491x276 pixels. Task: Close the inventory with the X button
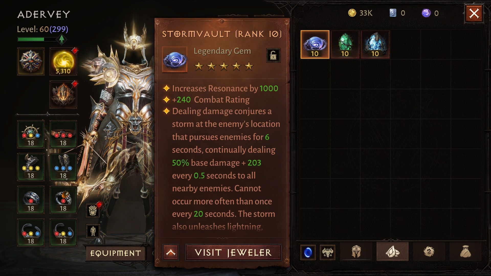[x=474, y=13]
